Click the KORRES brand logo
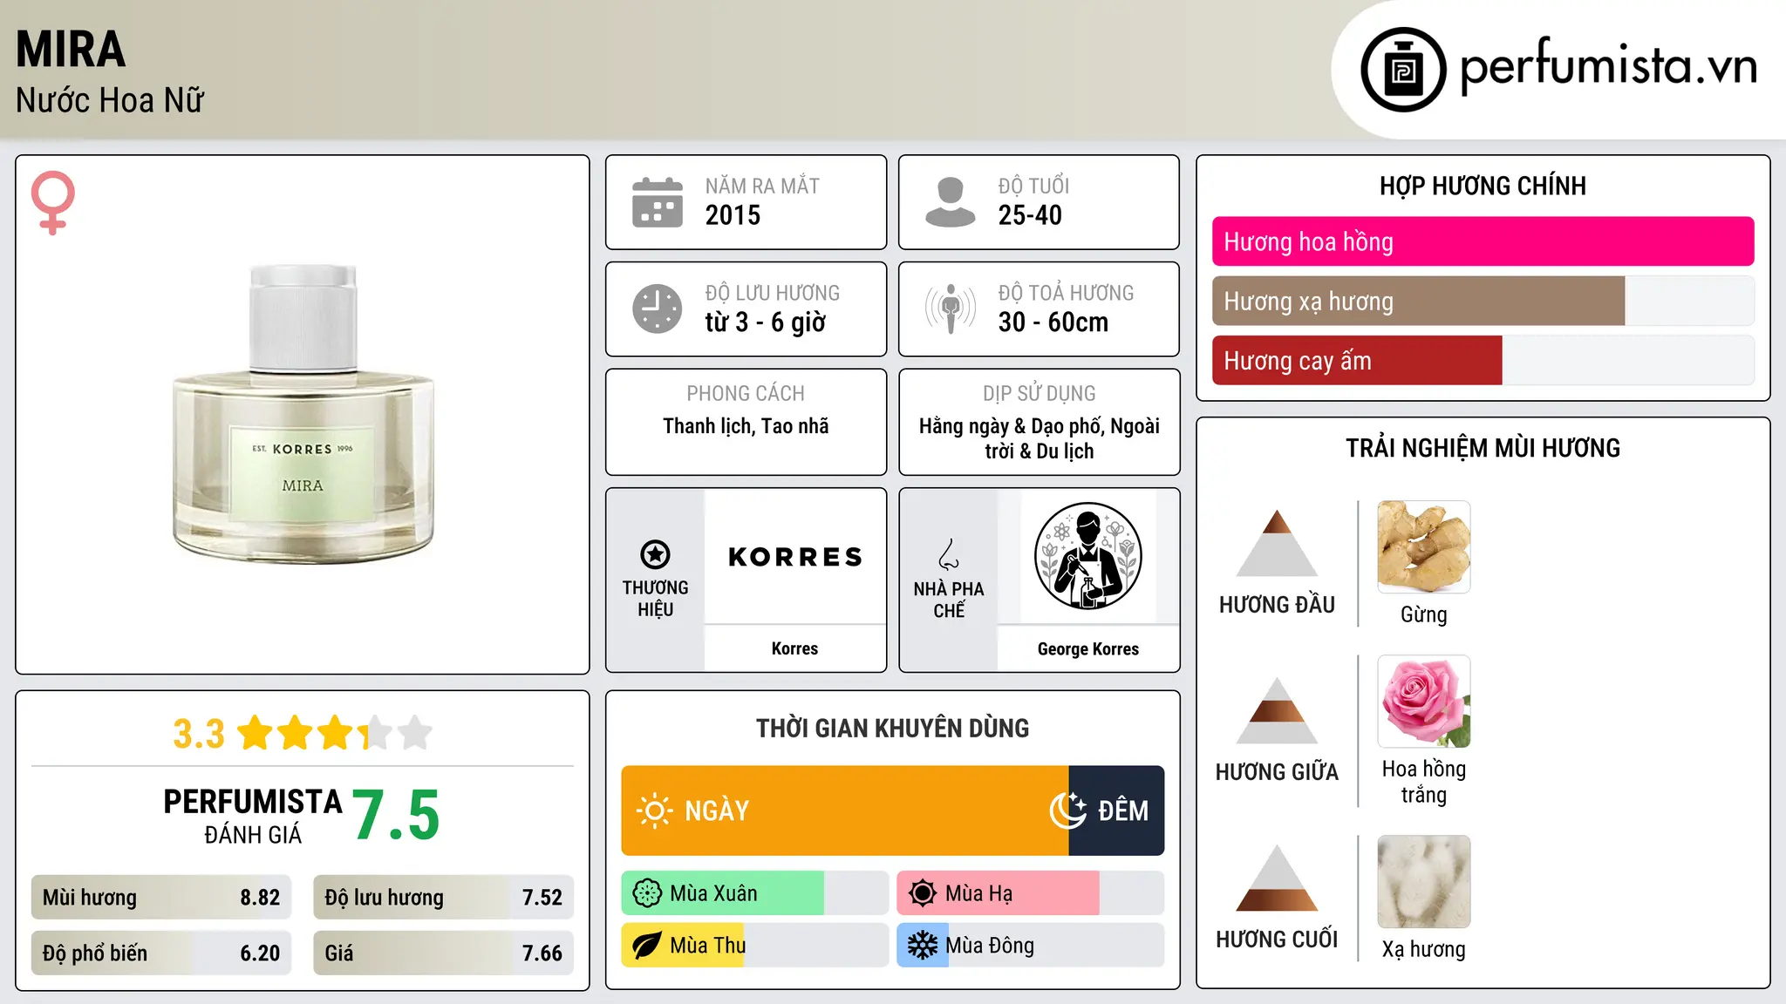This screenshot has height=1004, width=1786. 795,557
